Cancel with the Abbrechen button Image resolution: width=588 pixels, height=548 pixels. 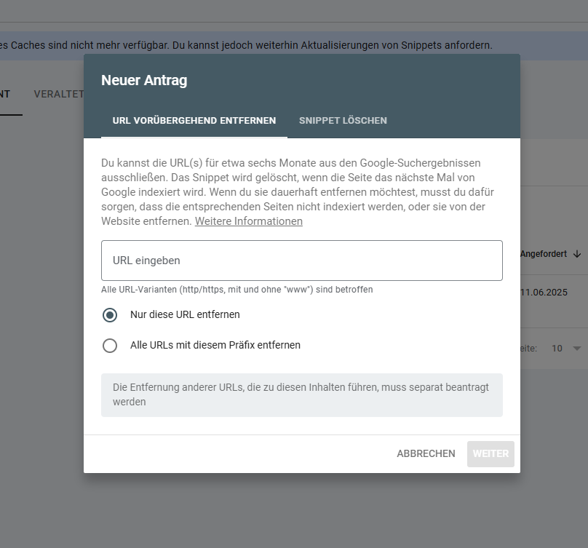coord(426,453)
